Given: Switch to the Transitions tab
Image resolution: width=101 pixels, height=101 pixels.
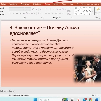Looking at the screenshot, I should point(13,4).
